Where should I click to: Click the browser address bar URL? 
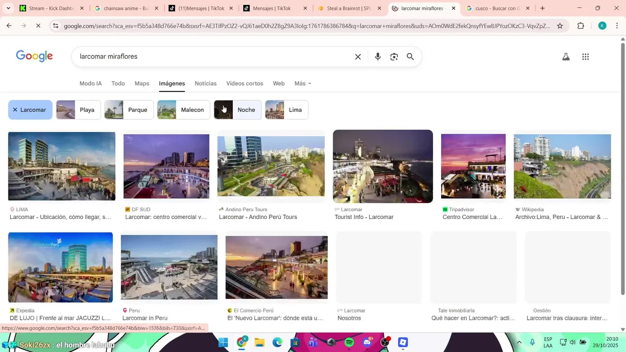coord(307,26)
